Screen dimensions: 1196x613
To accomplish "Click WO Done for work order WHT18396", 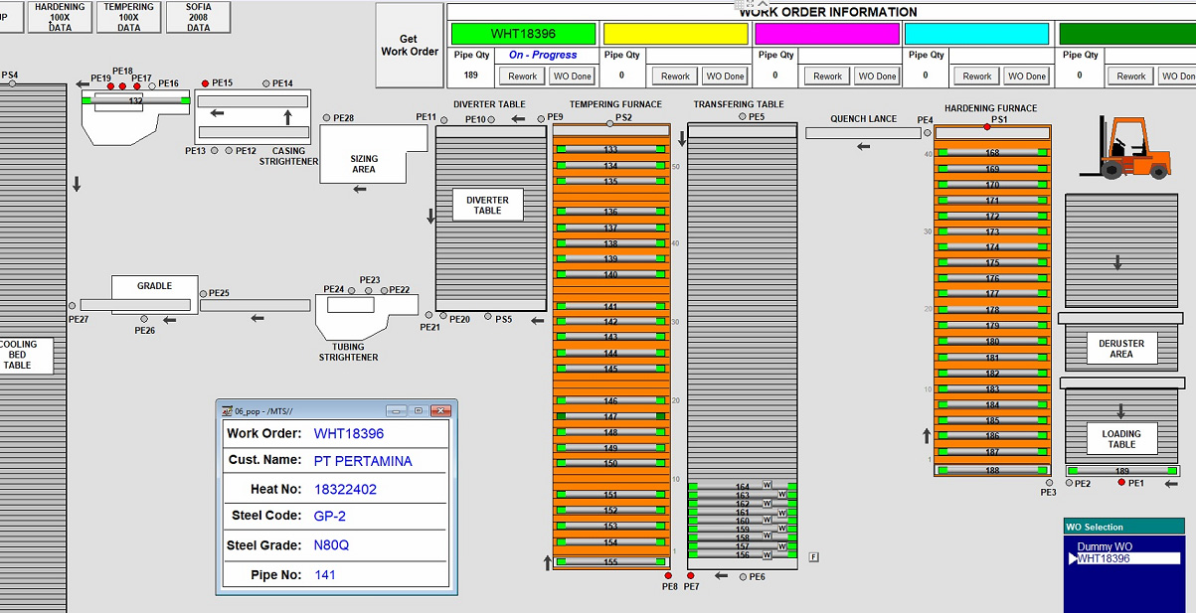I will pyautogui.click(x=573, y=76).
